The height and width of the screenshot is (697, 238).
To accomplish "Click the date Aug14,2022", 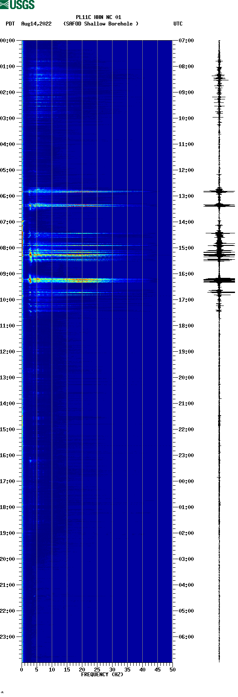I will (x=36, y=24).
